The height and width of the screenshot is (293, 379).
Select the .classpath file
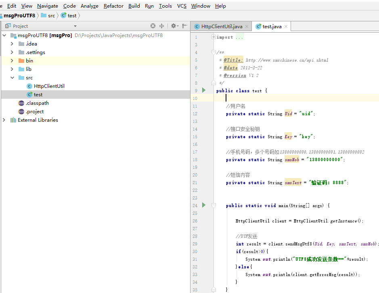pos(37,103)
